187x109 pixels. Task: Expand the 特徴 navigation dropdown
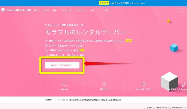click(x=37, y=10)
